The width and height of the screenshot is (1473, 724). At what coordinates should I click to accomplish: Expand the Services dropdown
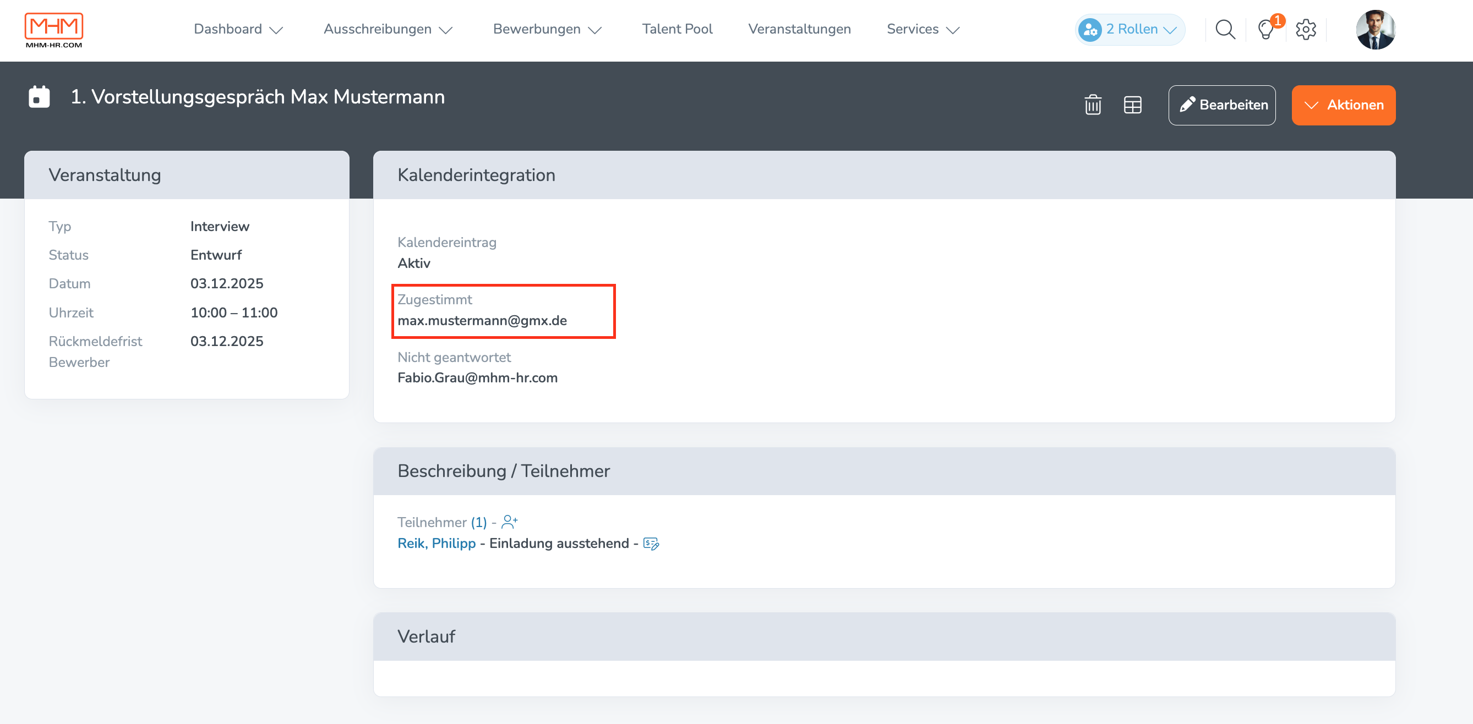click(x=923, y=29)
